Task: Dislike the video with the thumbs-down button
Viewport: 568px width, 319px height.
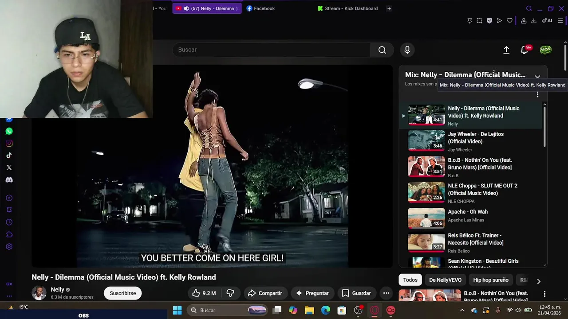Action: point(230,293)
